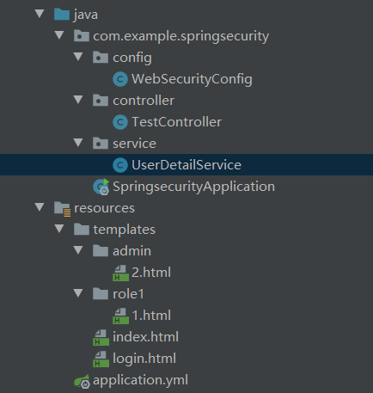Click the 2.html file icon
Viewport: 373px width, 393px height.
[120, 273]
